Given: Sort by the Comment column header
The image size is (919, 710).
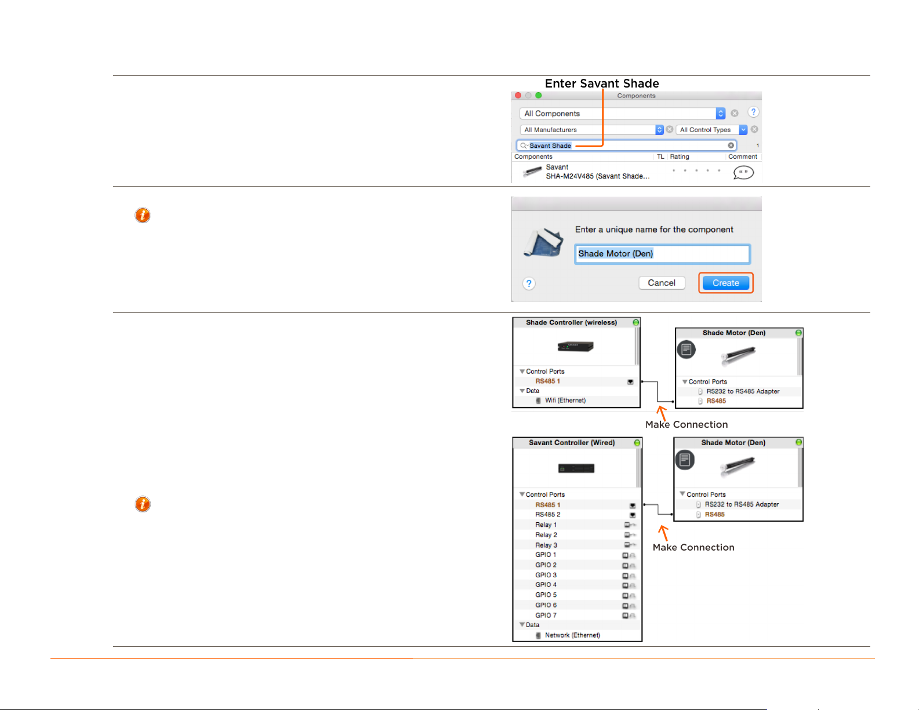Looking at the screenshot, I should [743, 157].
